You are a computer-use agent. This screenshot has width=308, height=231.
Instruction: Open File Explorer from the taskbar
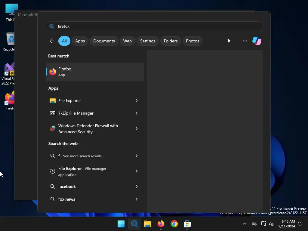(x=147, y=224)
